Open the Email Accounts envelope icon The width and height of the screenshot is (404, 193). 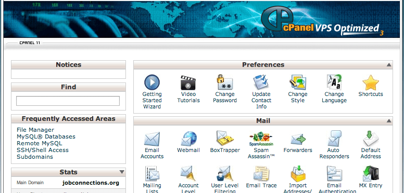click(151, 139)
